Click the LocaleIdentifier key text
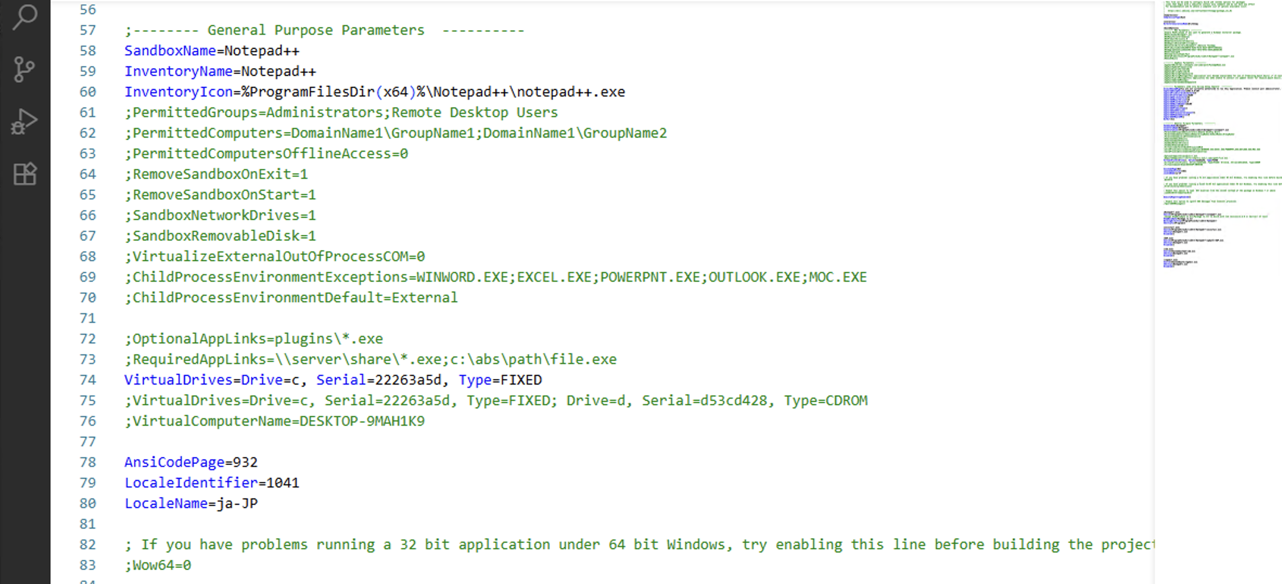This screenshot has width=1282, height=584. 191,483
